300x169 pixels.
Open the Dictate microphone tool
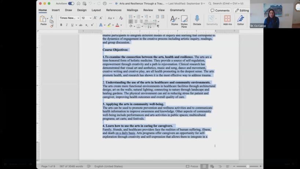(x=197, y=20)
